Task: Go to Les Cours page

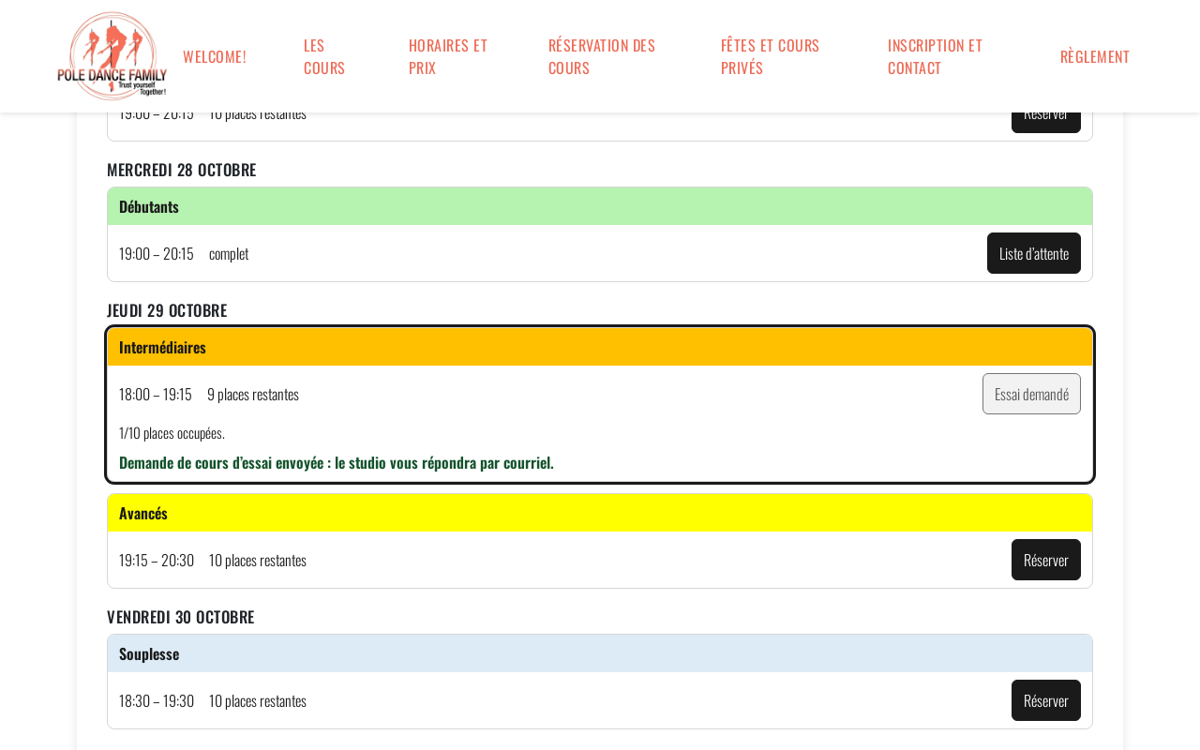Action: (x=324, y=56)
